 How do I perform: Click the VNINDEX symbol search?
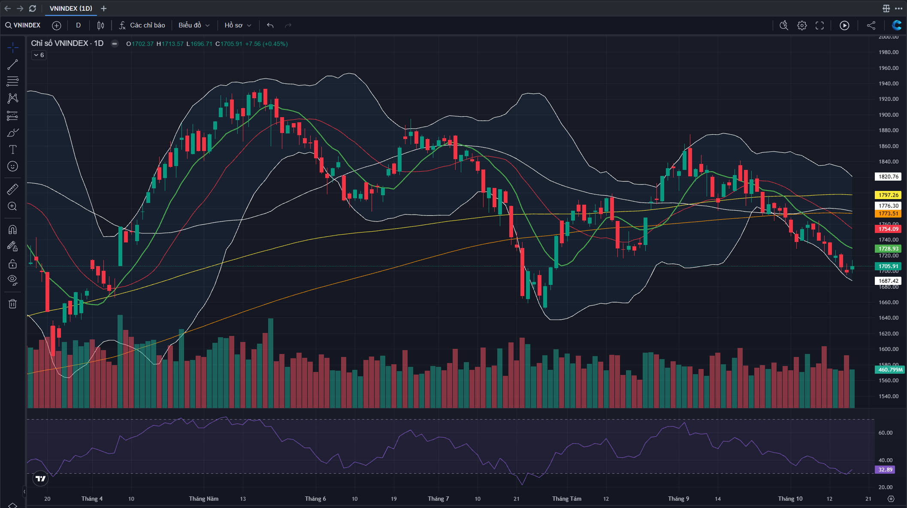[x=23, y=25]
